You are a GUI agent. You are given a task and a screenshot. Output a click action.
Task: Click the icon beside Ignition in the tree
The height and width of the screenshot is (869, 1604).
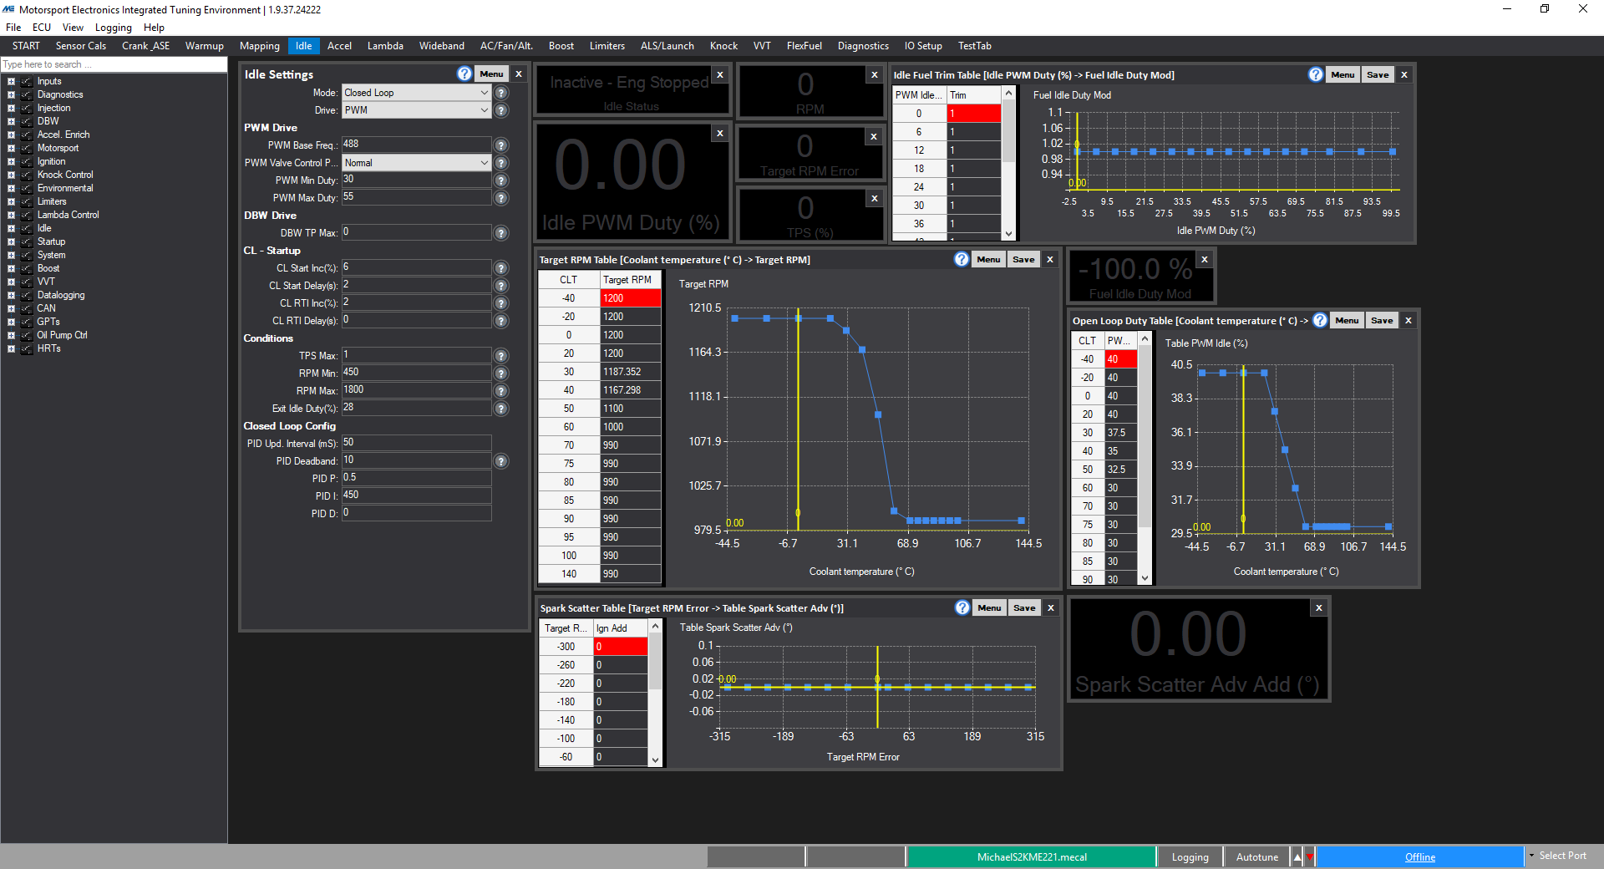click(27, 161)
